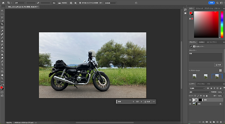
Task: Open the contextual bar more options menu
Action: click(154, 102)
